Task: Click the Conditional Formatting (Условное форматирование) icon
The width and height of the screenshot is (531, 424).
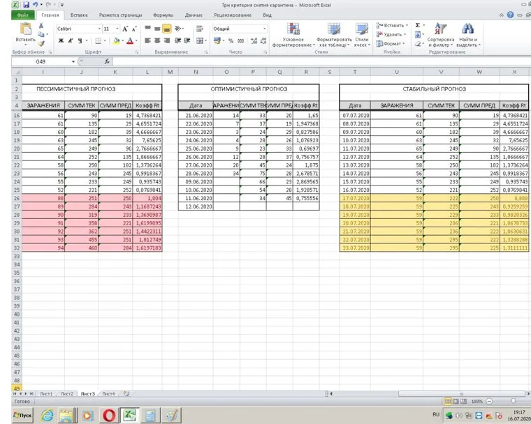Action: 294,33
